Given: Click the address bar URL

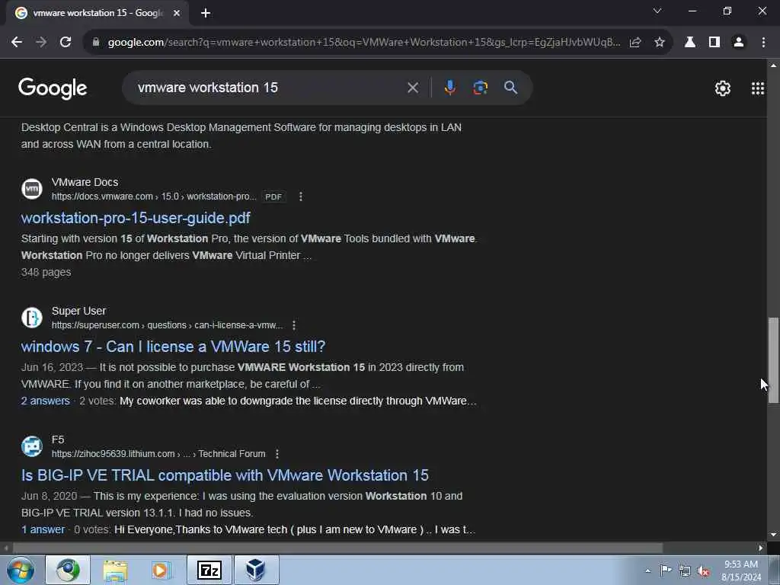Looking at the screenshot, I should [x=363, y=43].
